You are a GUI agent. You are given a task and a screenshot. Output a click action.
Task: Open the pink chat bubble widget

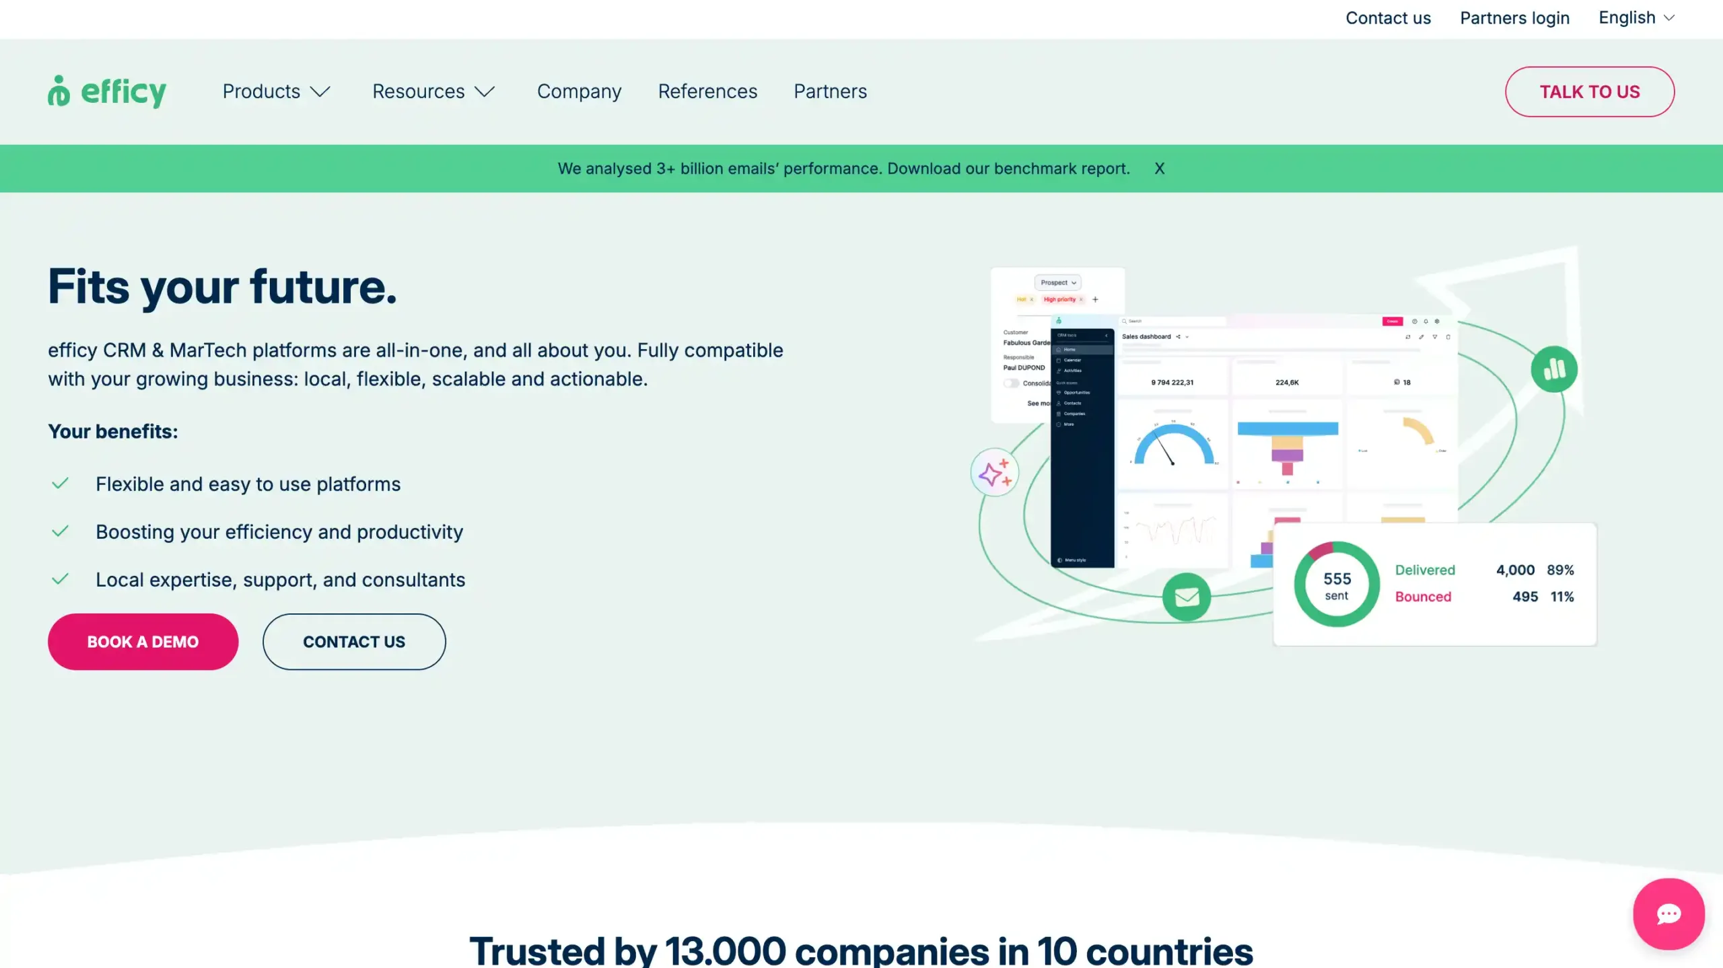point(1668,913)
